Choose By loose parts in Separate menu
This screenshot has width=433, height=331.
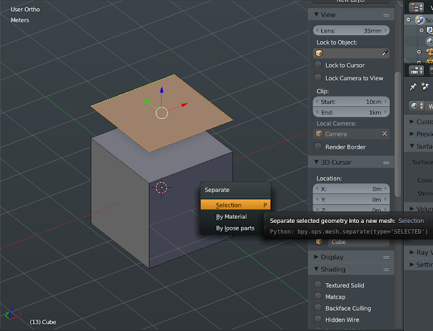235,228
